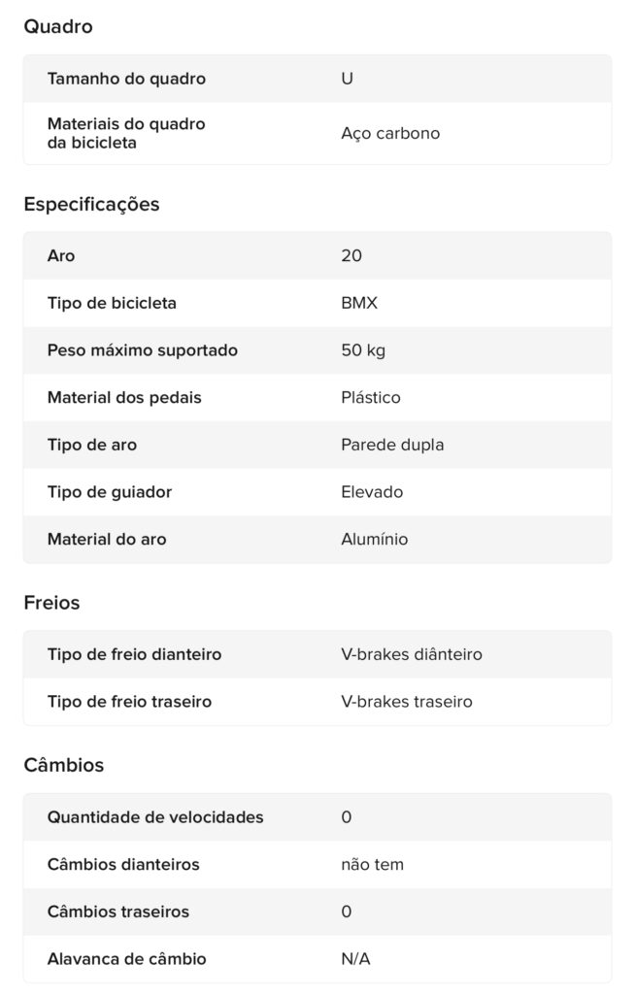Select the Material dos pedais label
The height and width of the screenshot is (994, 635).
[124, 398]
